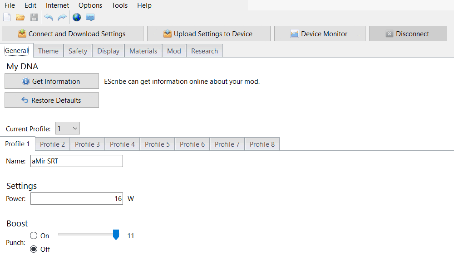Screen dimensions: 454x259
Task: Open the Tools menu
Action: point(119,5)
